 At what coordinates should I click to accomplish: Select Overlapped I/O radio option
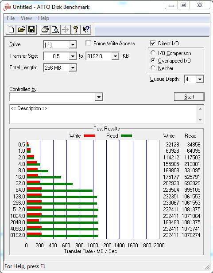153,60
